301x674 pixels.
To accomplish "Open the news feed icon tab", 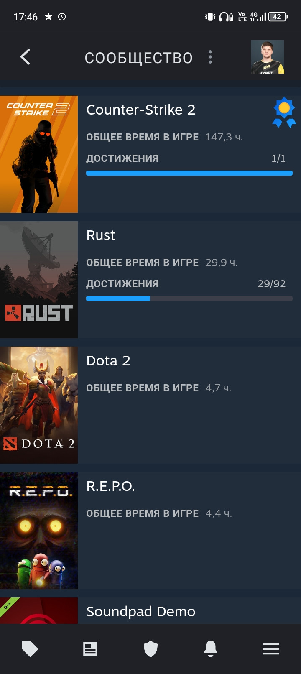I will pos(90,649).
